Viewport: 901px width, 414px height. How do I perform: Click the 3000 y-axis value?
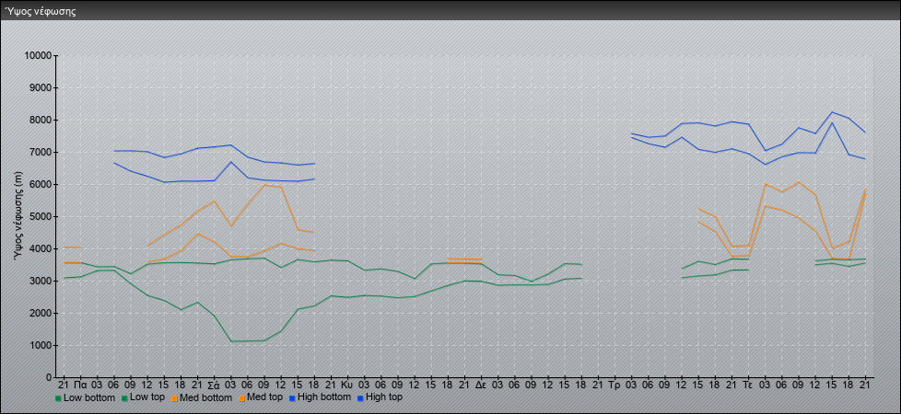click(41, 282)
